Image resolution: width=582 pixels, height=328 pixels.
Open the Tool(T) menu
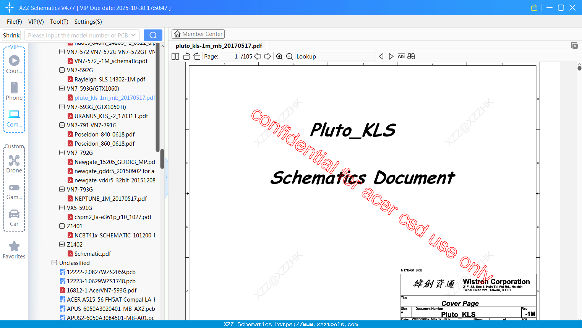point(59,22)
